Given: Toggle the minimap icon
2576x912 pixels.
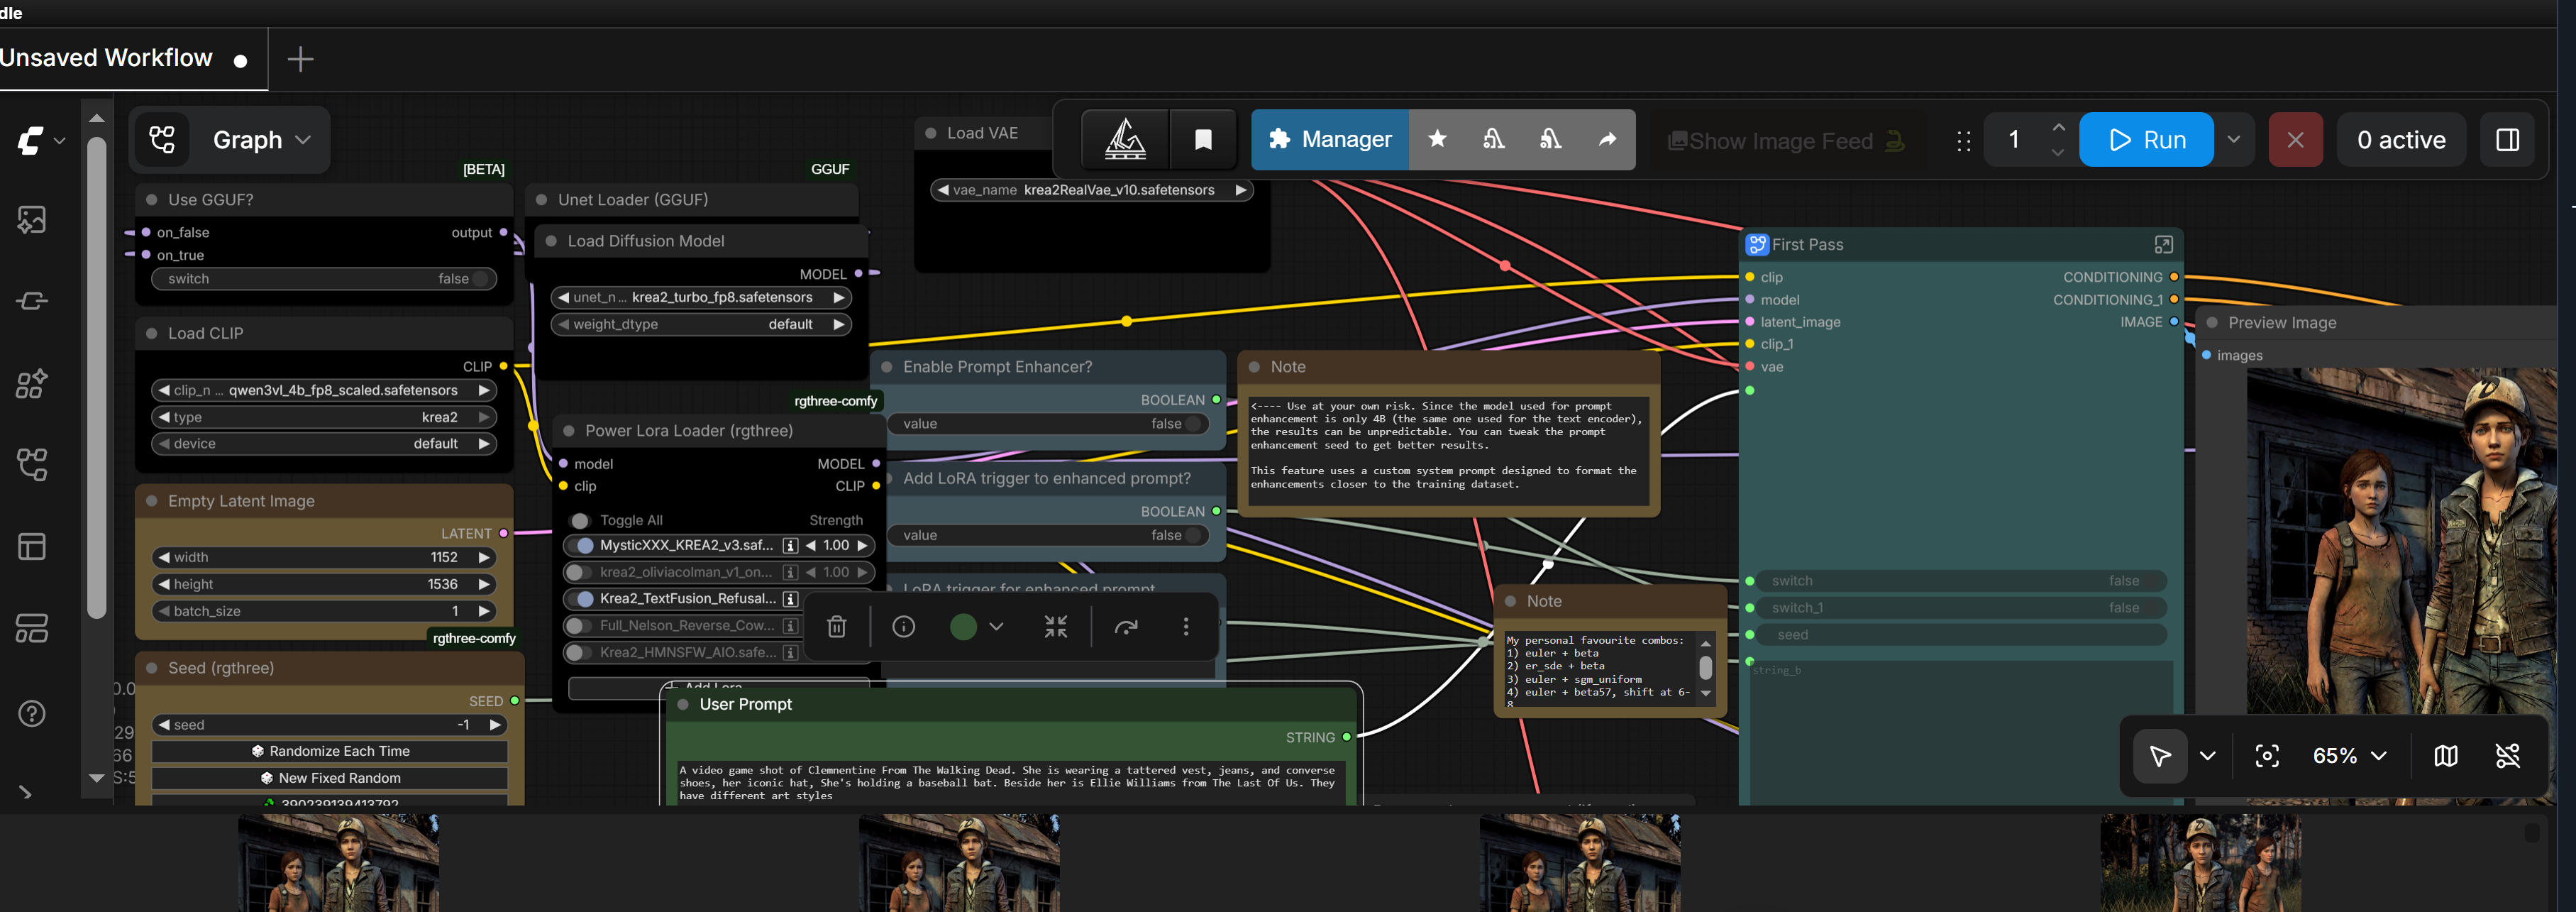Looking at the screenshot, I should point(2445,756).
